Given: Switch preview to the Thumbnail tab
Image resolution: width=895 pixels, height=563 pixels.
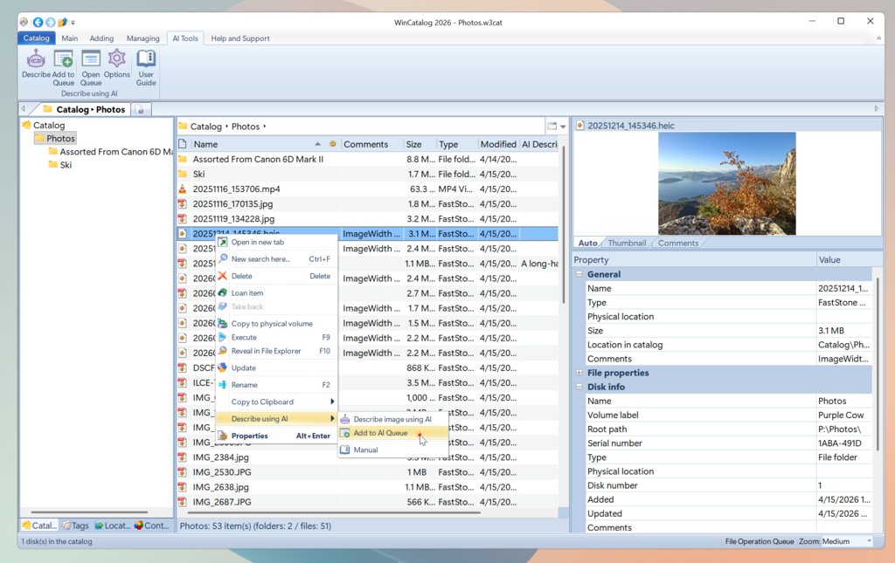Looking at the screenshot, I should point(627,243).
